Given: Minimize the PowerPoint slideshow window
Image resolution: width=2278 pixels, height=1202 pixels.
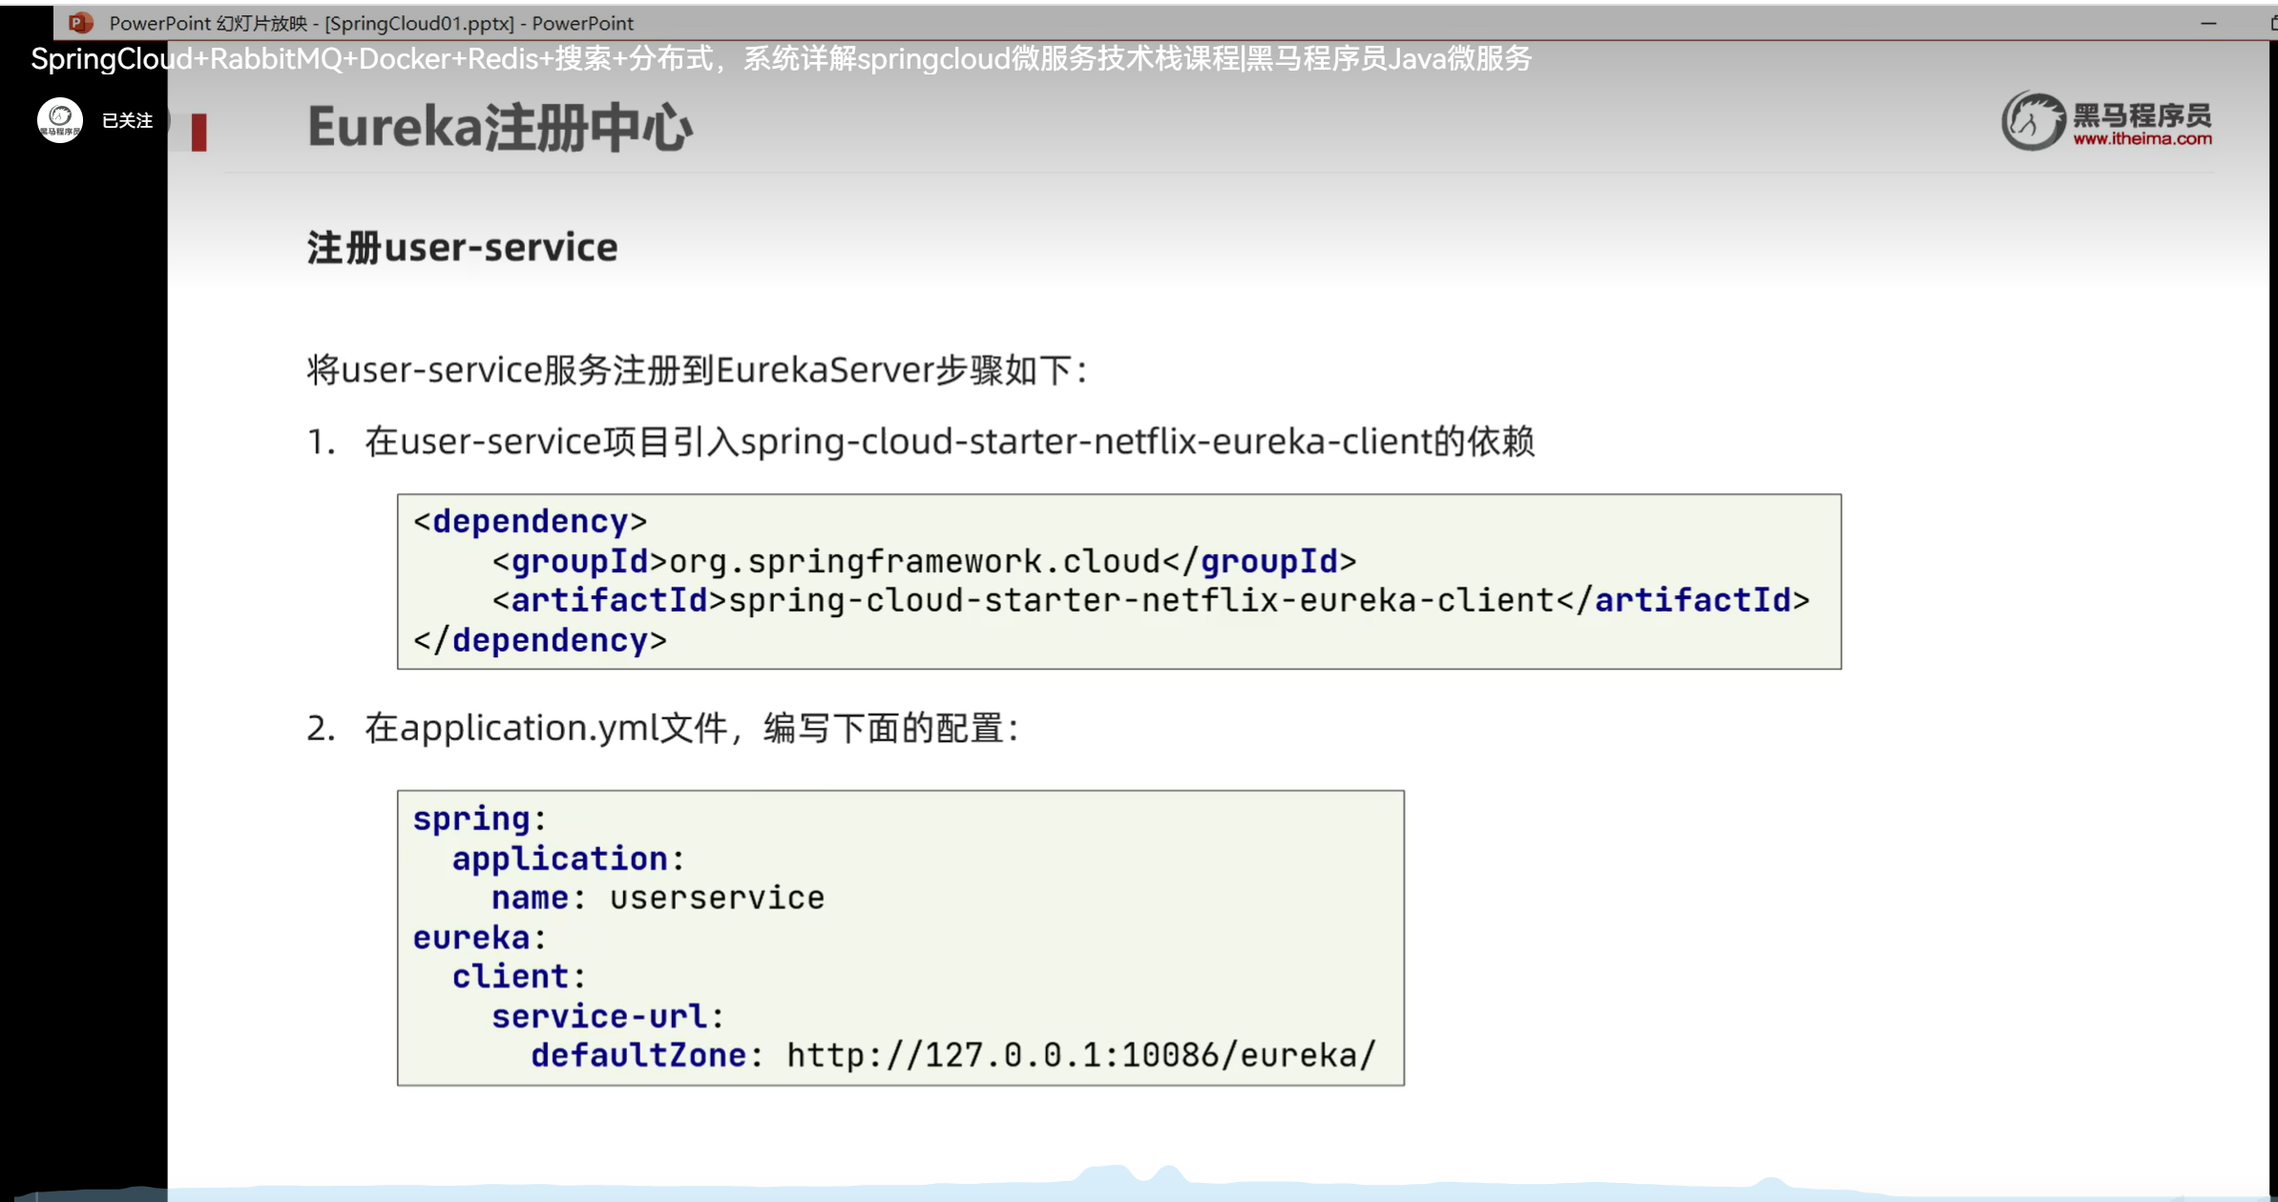Looking at the screenshot, I should [x=2207, y=23].
